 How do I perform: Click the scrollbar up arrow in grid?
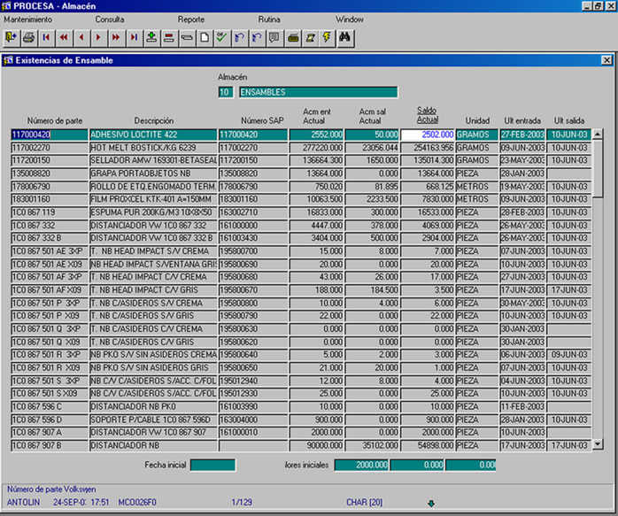[598, 135]
